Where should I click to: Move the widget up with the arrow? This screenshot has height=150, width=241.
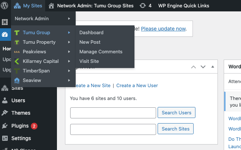click(193, 67)
